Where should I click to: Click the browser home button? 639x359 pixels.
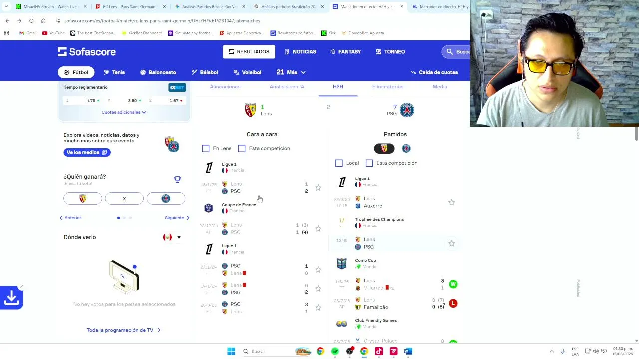[43, 21]
